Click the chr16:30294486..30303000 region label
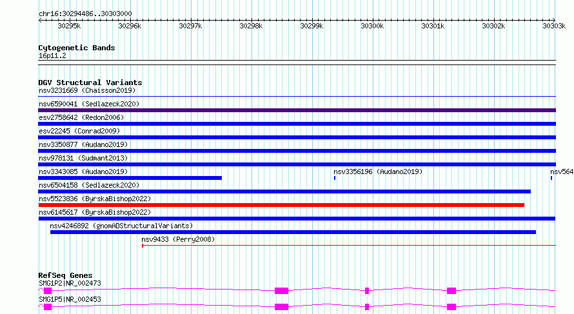This screenshot has height=314, width=574. 85,14
